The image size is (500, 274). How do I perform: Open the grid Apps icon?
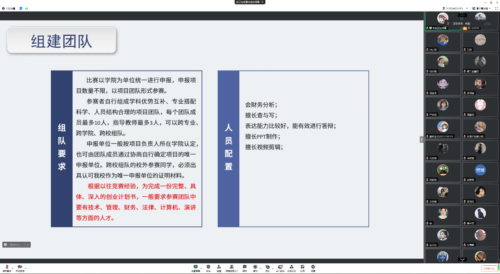coord(302,268)
